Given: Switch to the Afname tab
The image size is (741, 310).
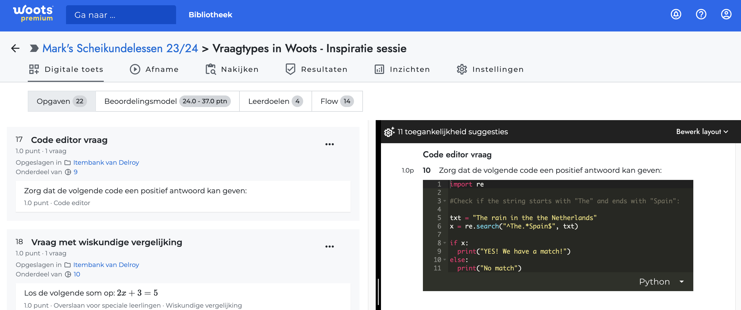Looking at the screenshot, I should [x=154, y=69].
